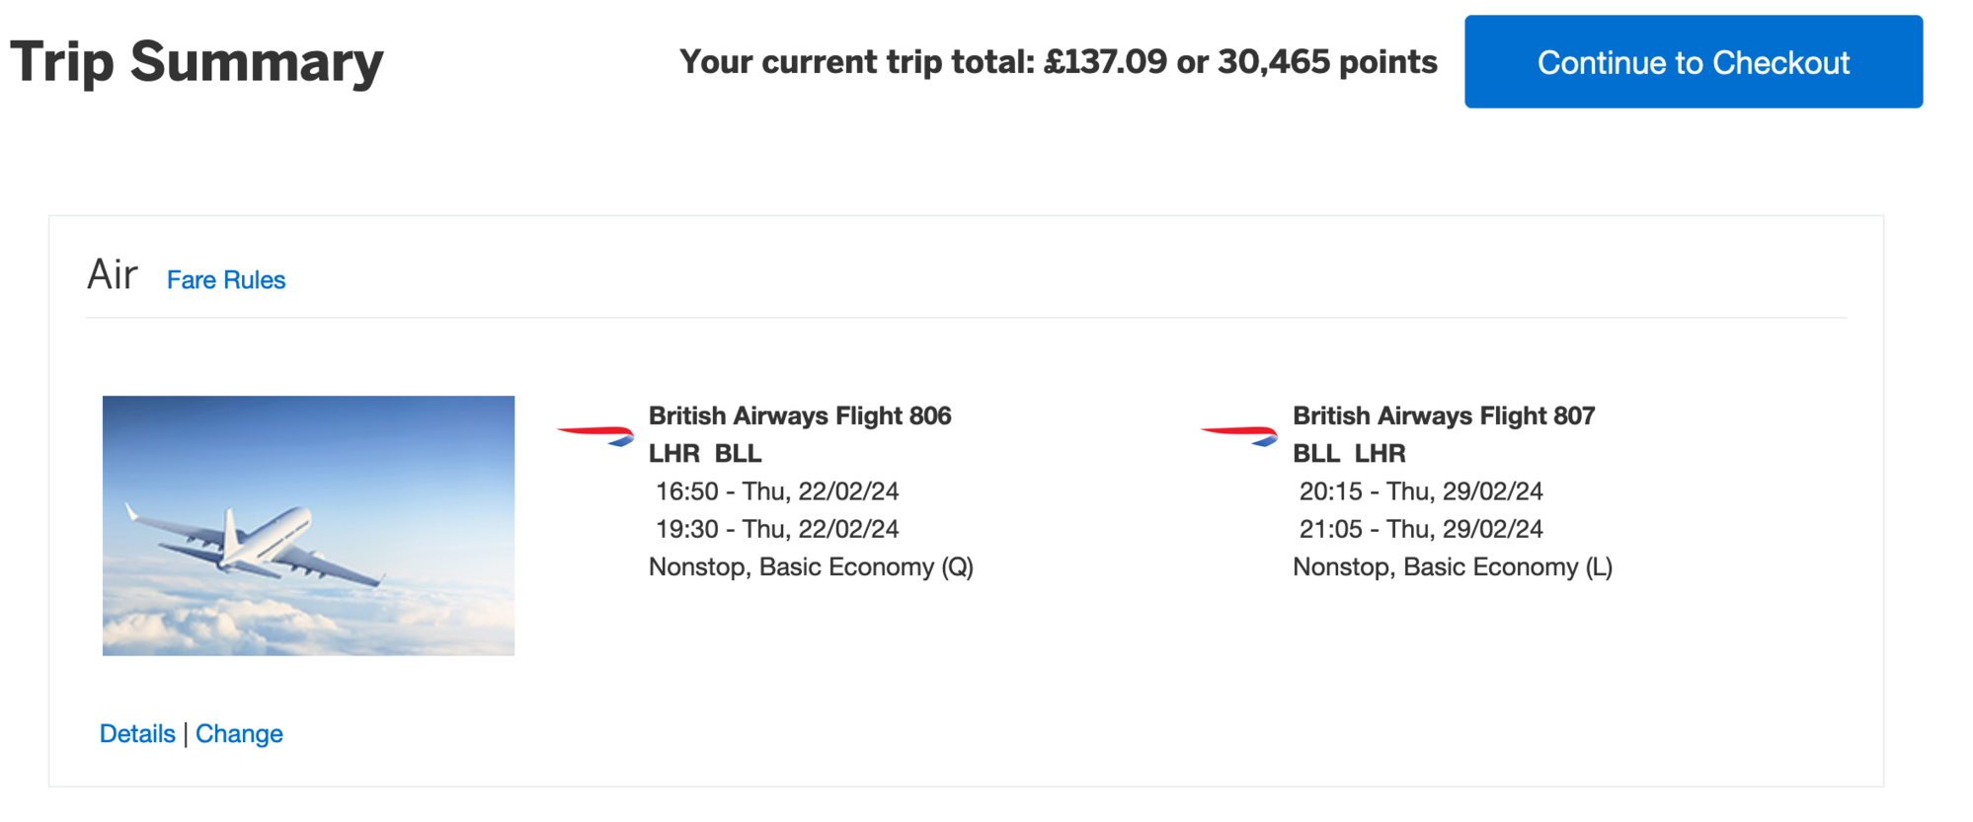Screen dimensions: 1973x822
Task: Click the British Airways logo for Flight 806
Action: click(x=595, y=434)
